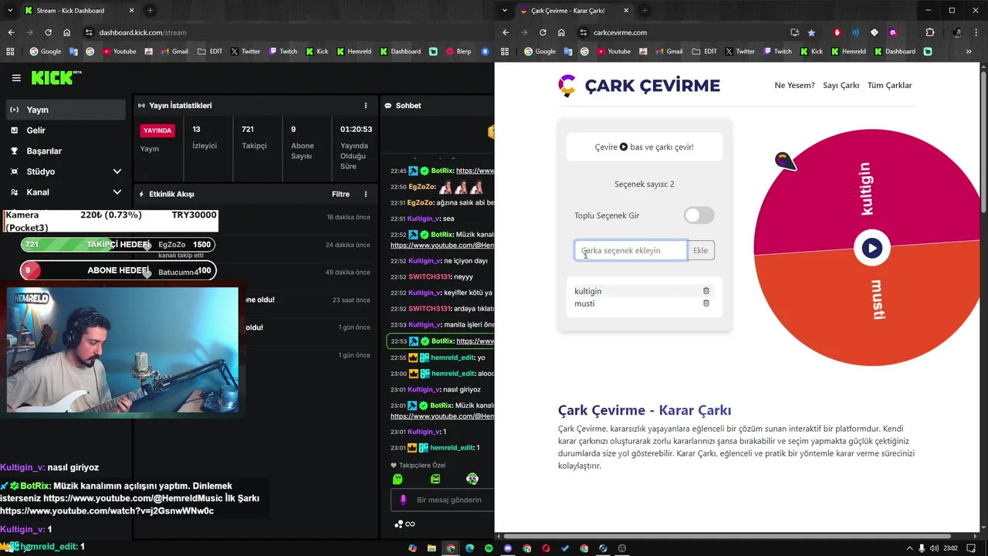The width and height of the screenshot is (988, 556).
Task: Open the Yayın sidebar section
Action: point(66,110)
